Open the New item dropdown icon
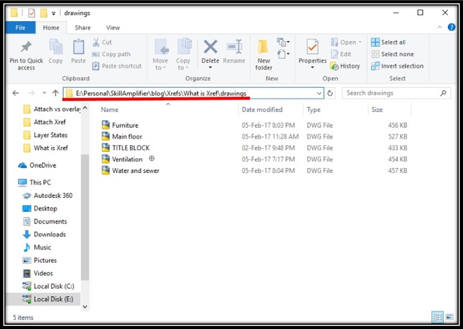This screenshot has height=329, width=463. (x=283, y=42)
